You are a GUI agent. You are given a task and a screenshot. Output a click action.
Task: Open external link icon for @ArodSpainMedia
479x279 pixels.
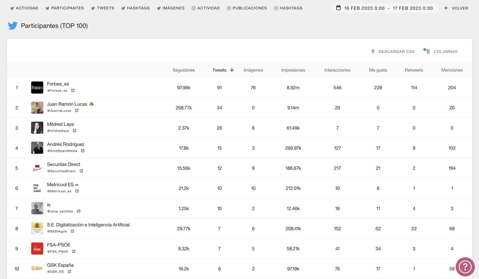pos(83,151)
